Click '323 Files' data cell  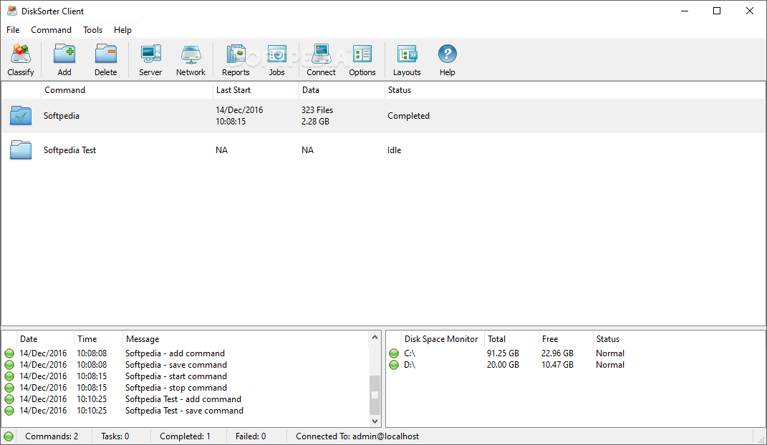pyautogui.click(x=317, y=110)
